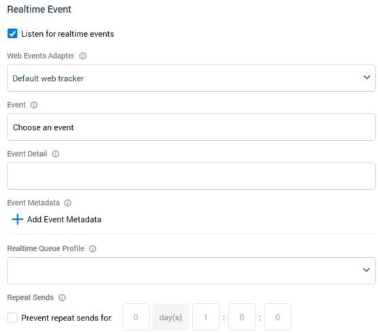Uncheck Listen for realtime events checkbox
This screenshot has height=334, width=378.
12,33
